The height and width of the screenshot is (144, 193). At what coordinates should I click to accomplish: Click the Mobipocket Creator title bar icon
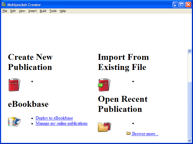pyautogui.click(x=4, y=4)
